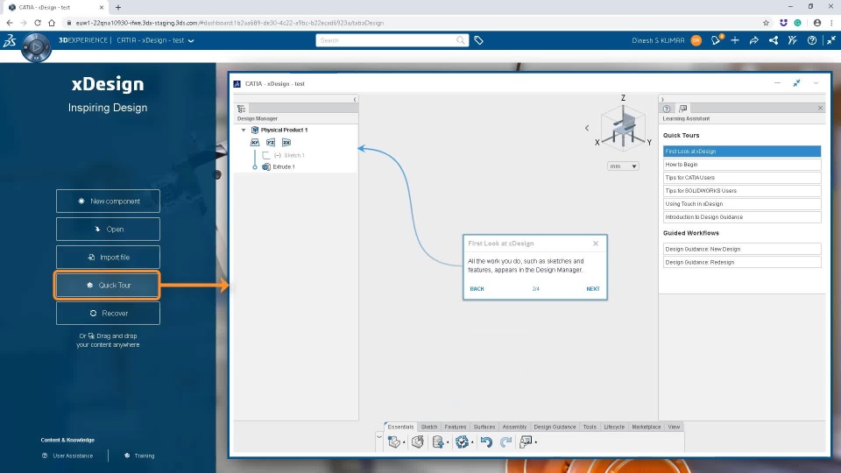Click the Learning Assistant chat tab icon

point(682,109)
